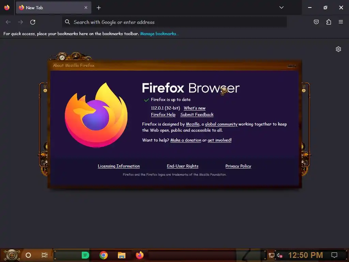Follow the Mozilla link

[193, 124]
